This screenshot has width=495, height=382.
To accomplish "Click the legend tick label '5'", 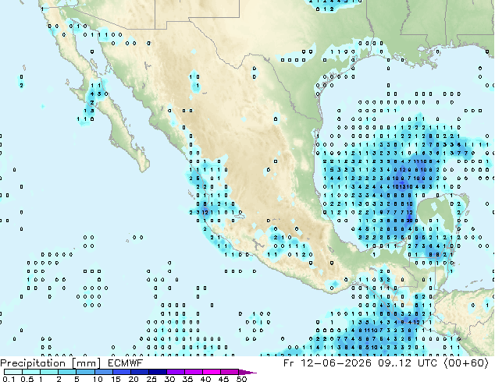I will [77, 379].
